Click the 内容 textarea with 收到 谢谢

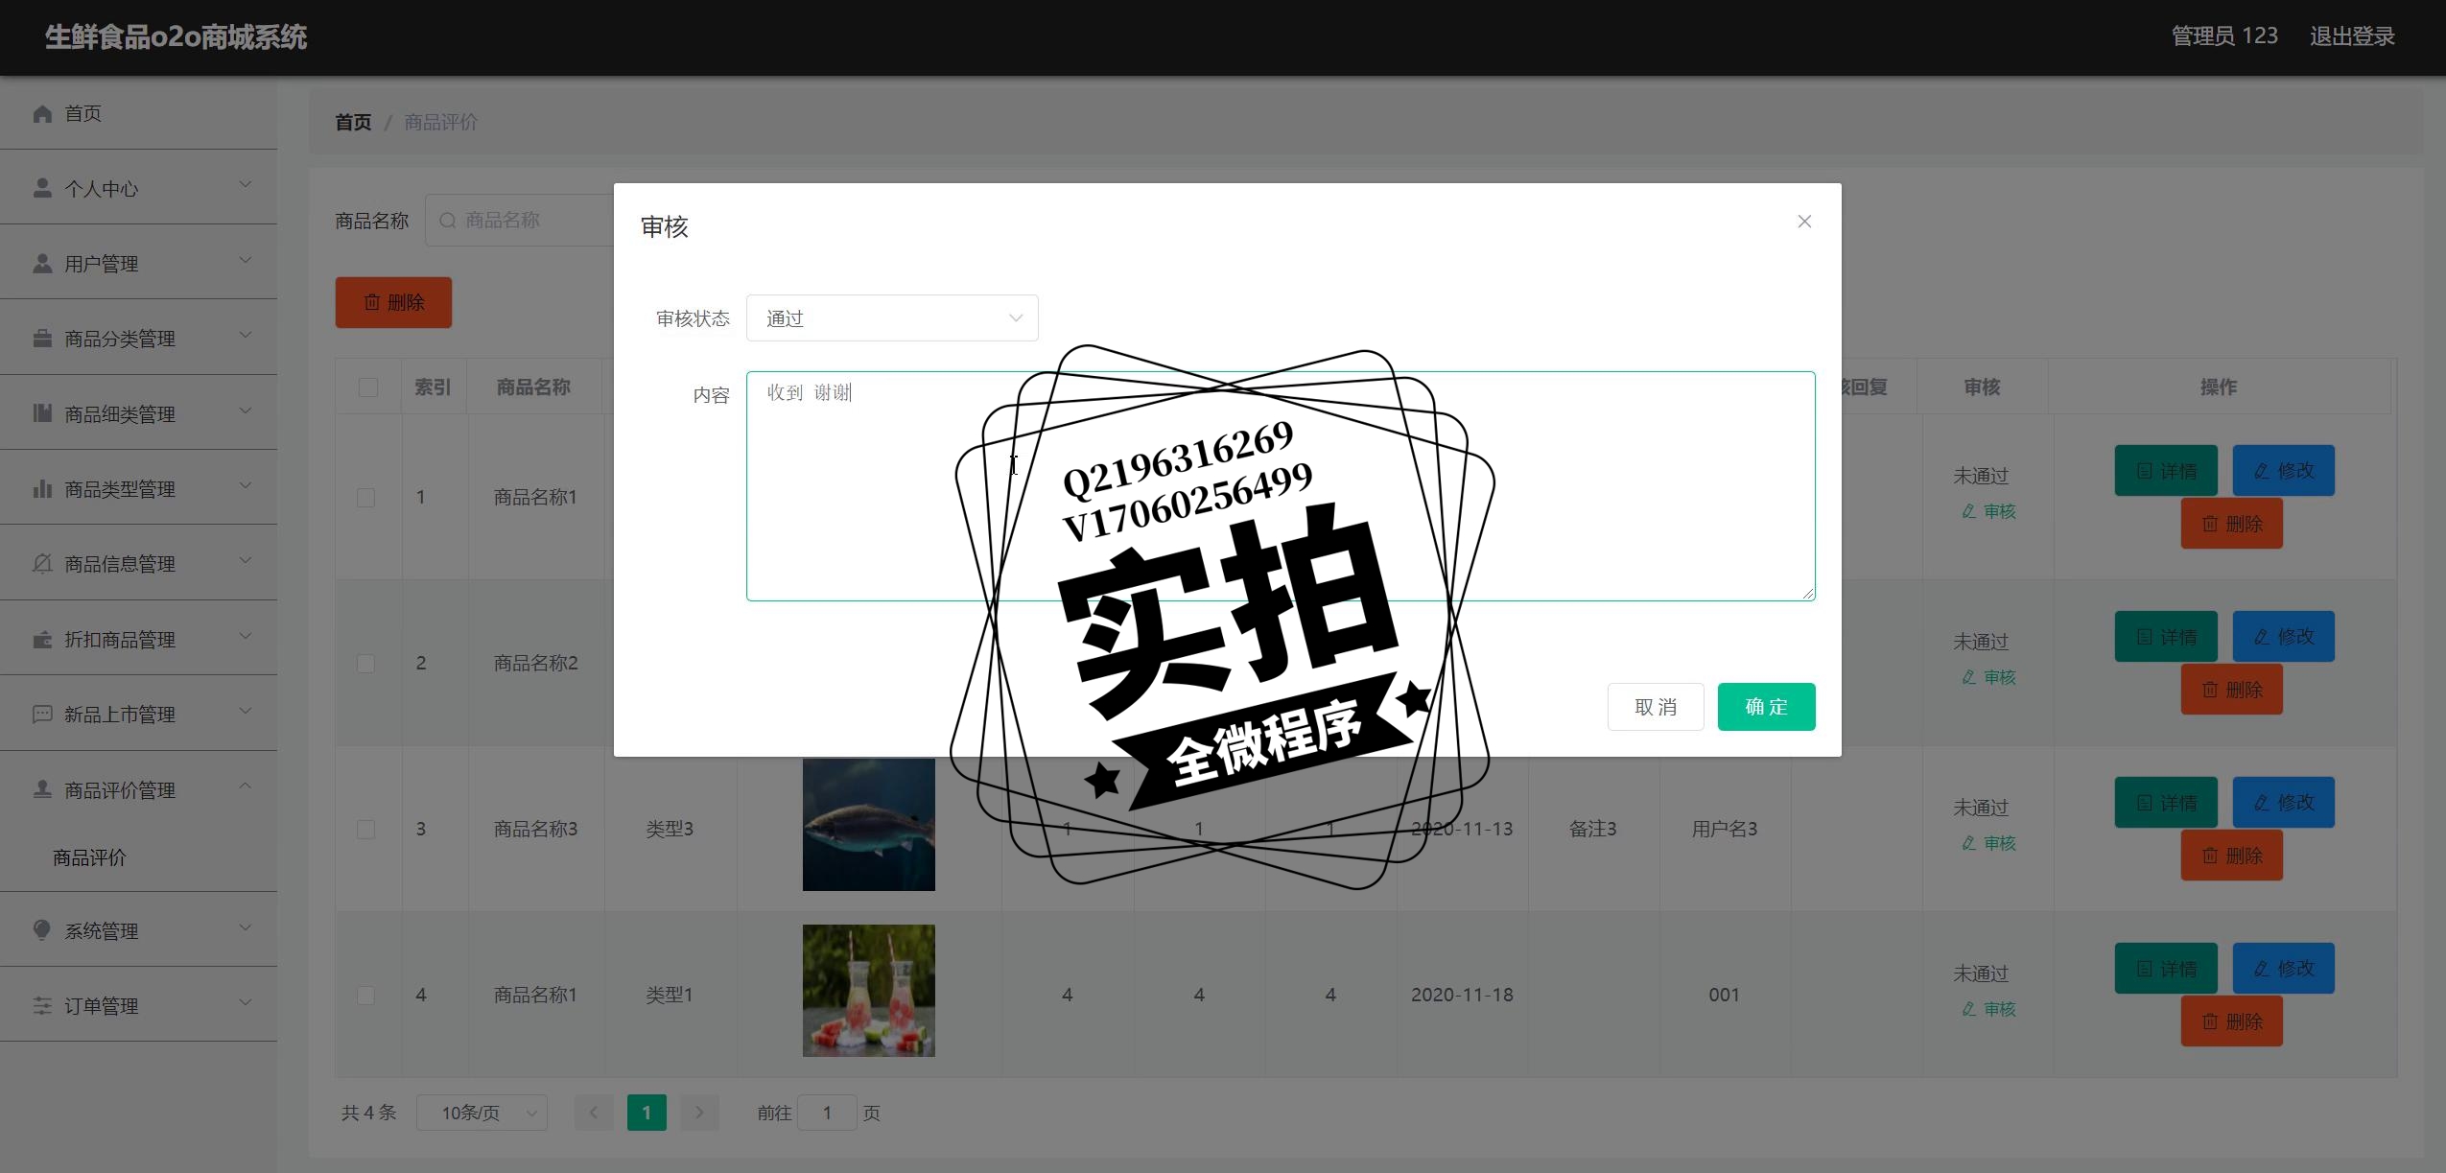pyautogui.click(x=1281, y=486)
